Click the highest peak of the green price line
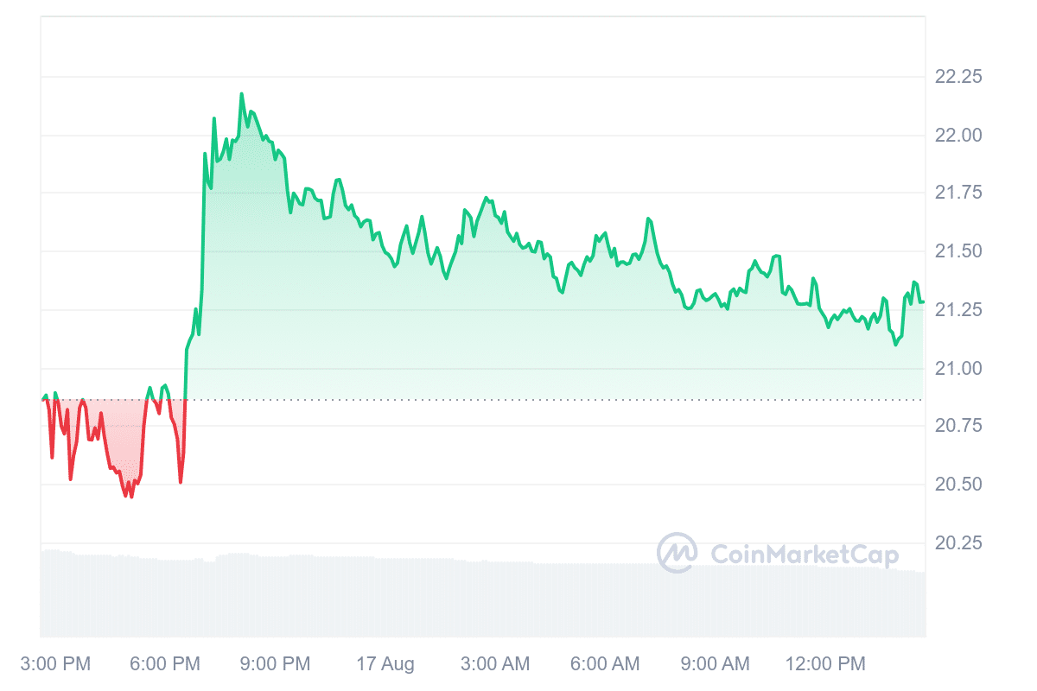This screenshot has width=1037, height=691. pyautogui.click(x=241, y=93)
